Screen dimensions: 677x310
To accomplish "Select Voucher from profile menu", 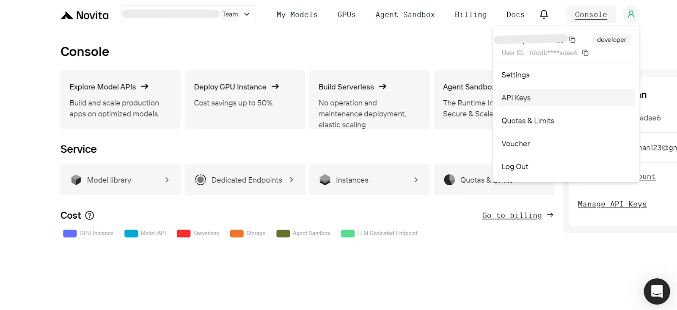I will point(566,144).
